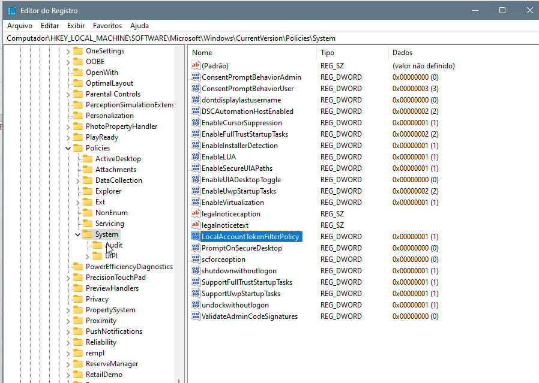Image resolution: width=539 pixels, height=383 pixels.
Task: Collapse the System key in the tree
Action: [x=77, y=234]
